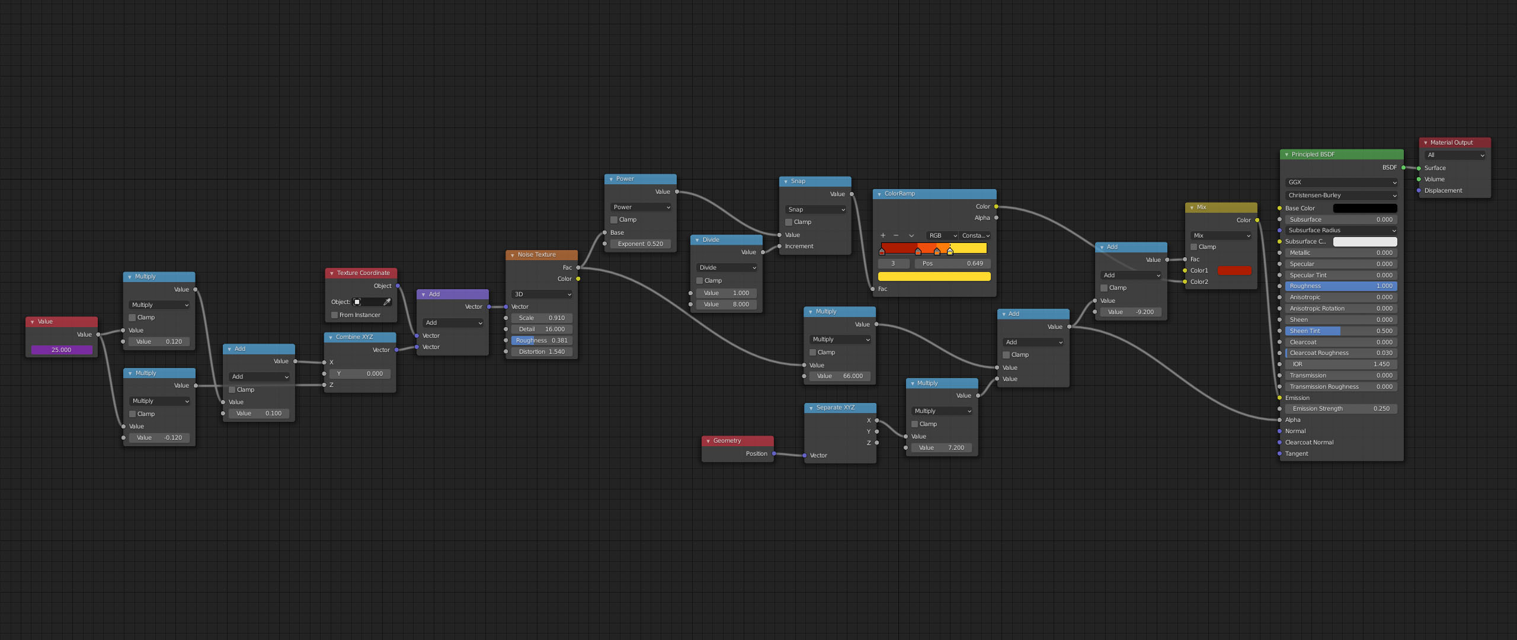This screenshot has width=1517, height=640.
Task: Open ColorRamp Constant interpolation dropdown
Action: 975,235
